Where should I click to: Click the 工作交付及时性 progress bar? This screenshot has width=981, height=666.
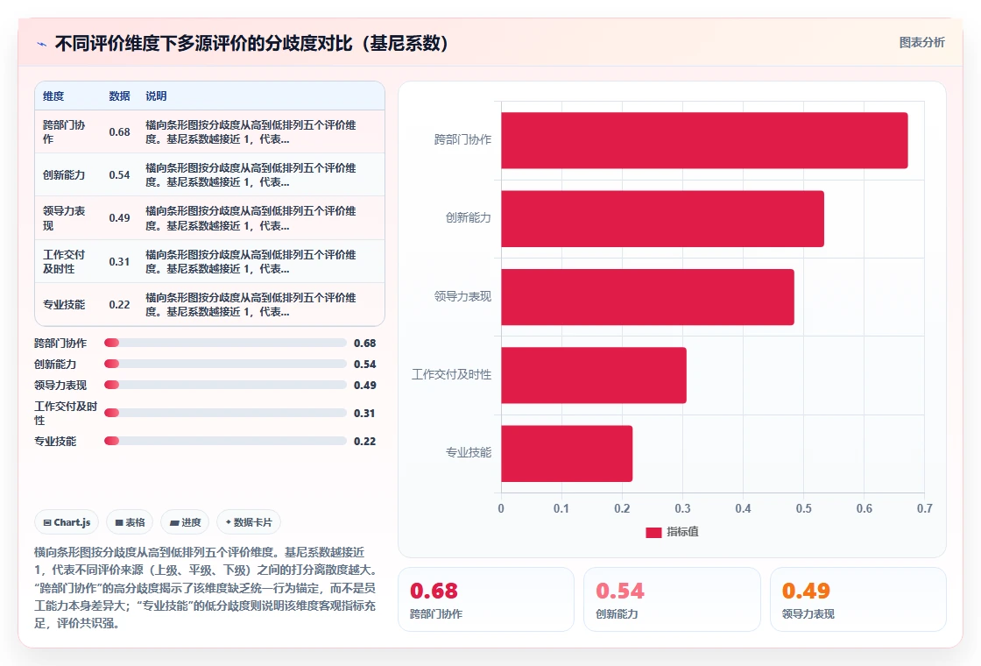tap(225, 413)
